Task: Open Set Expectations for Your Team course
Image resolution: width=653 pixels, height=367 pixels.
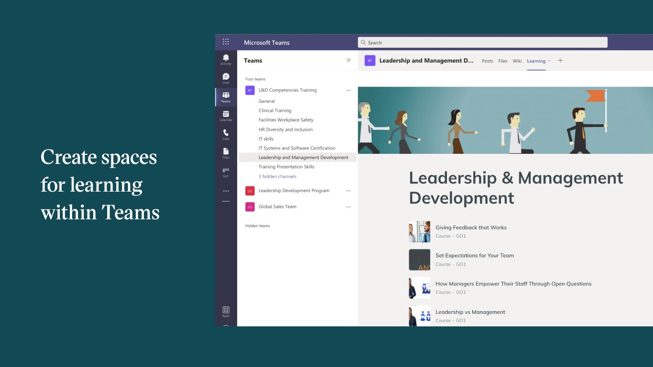Action: pyautogui.click(x=475, y=256)
